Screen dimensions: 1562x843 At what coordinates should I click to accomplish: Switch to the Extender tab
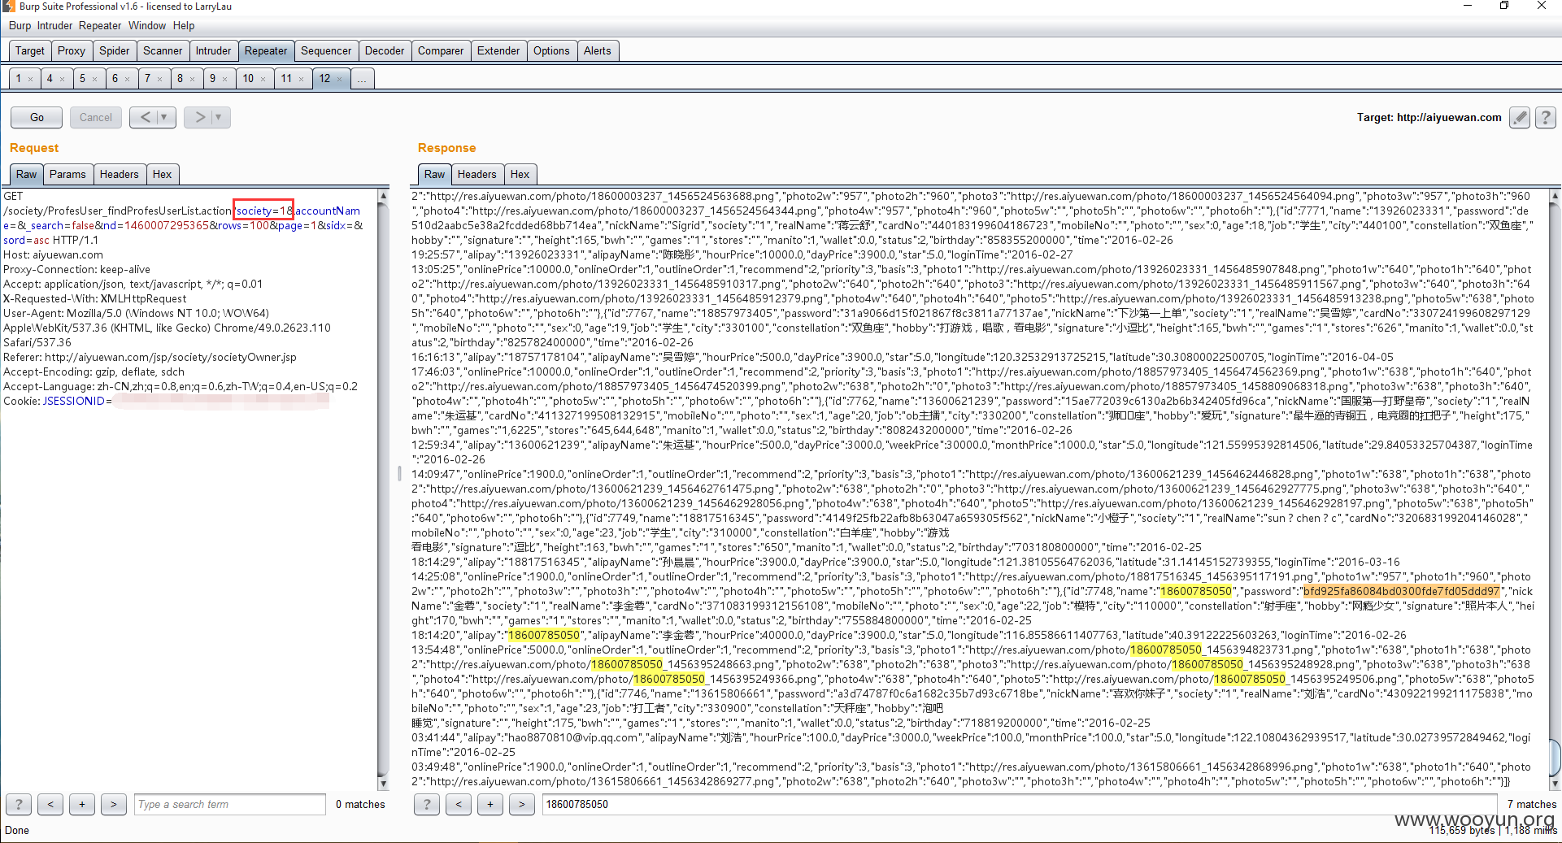498,50
